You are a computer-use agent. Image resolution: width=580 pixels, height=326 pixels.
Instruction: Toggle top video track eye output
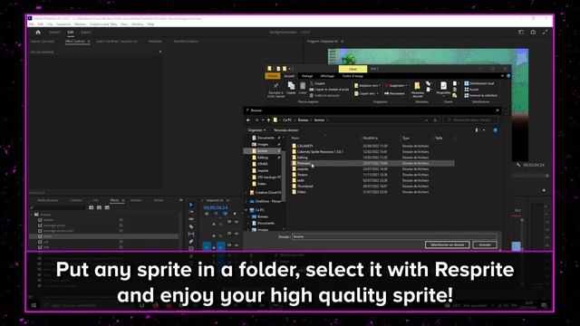tap(237, 222)
